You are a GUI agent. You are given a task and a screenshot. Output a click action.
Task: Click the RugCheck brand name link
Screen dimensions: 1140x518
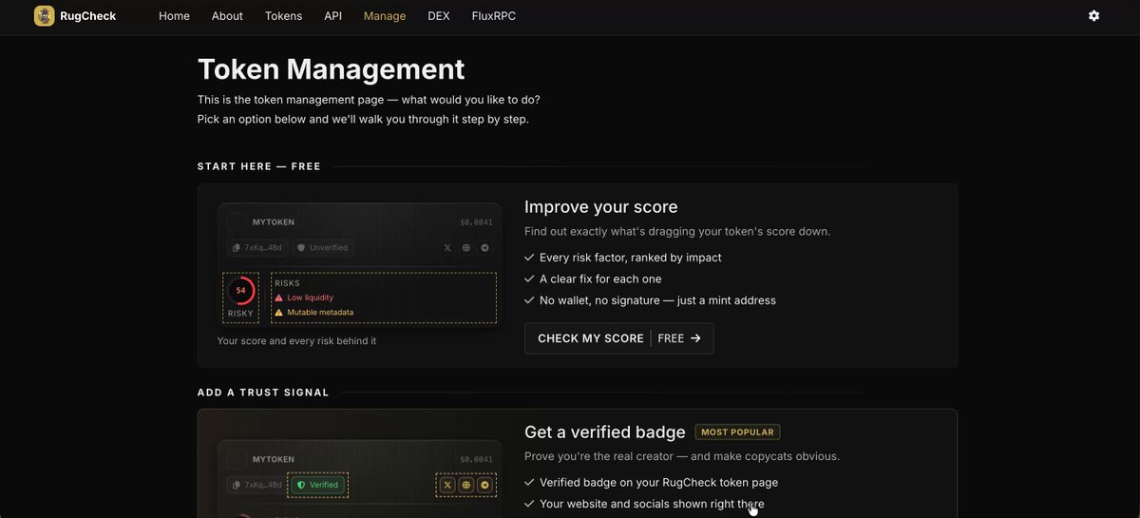pos(87,16)
